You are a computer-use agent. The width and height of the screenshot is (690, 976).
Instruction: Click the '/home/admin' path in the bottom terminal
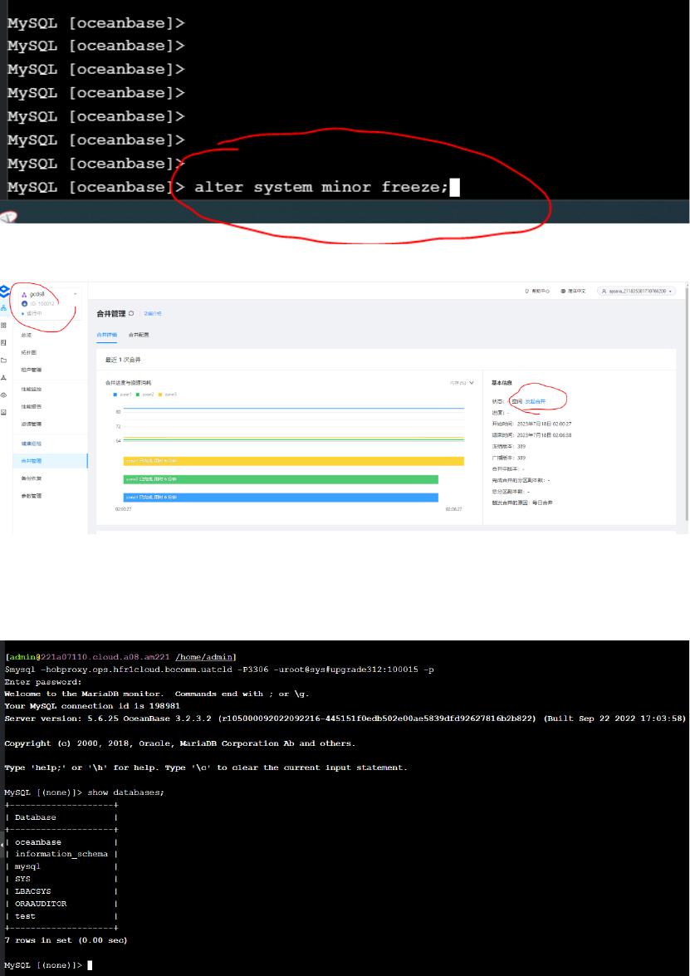point(204,657)
